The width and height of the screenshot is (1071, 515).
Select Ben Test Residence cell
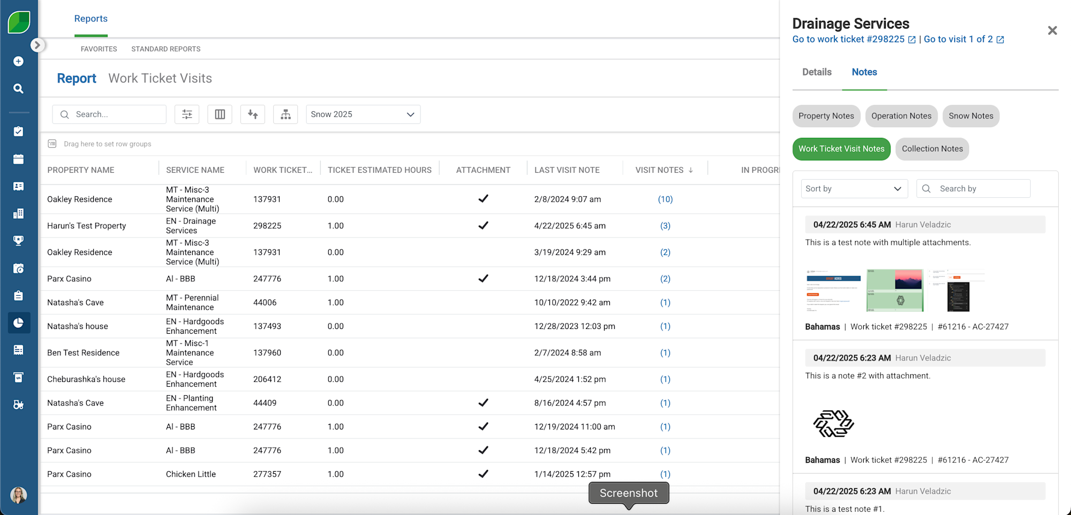84,353
